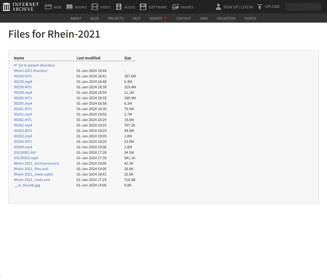Download the DSCI0062.AVI file
327x278 pixels.
[x=25, y=152]
